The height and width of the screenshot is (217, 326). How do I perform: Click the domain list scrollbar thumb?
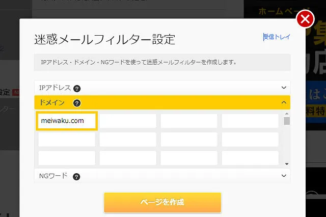[x=287, y=121]
